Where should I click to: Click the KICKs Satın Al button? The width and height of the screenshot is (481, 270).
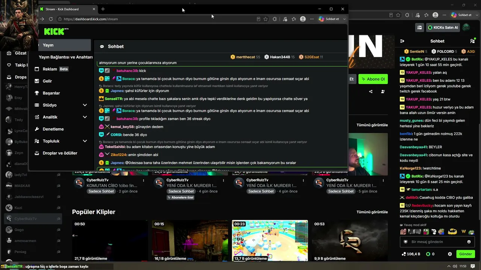pos(443,27)
